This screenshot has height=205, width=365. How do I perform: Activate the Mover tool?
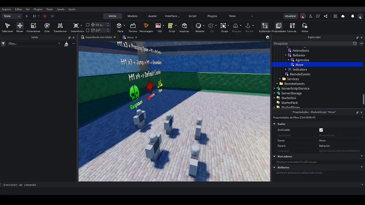[20, 27]
